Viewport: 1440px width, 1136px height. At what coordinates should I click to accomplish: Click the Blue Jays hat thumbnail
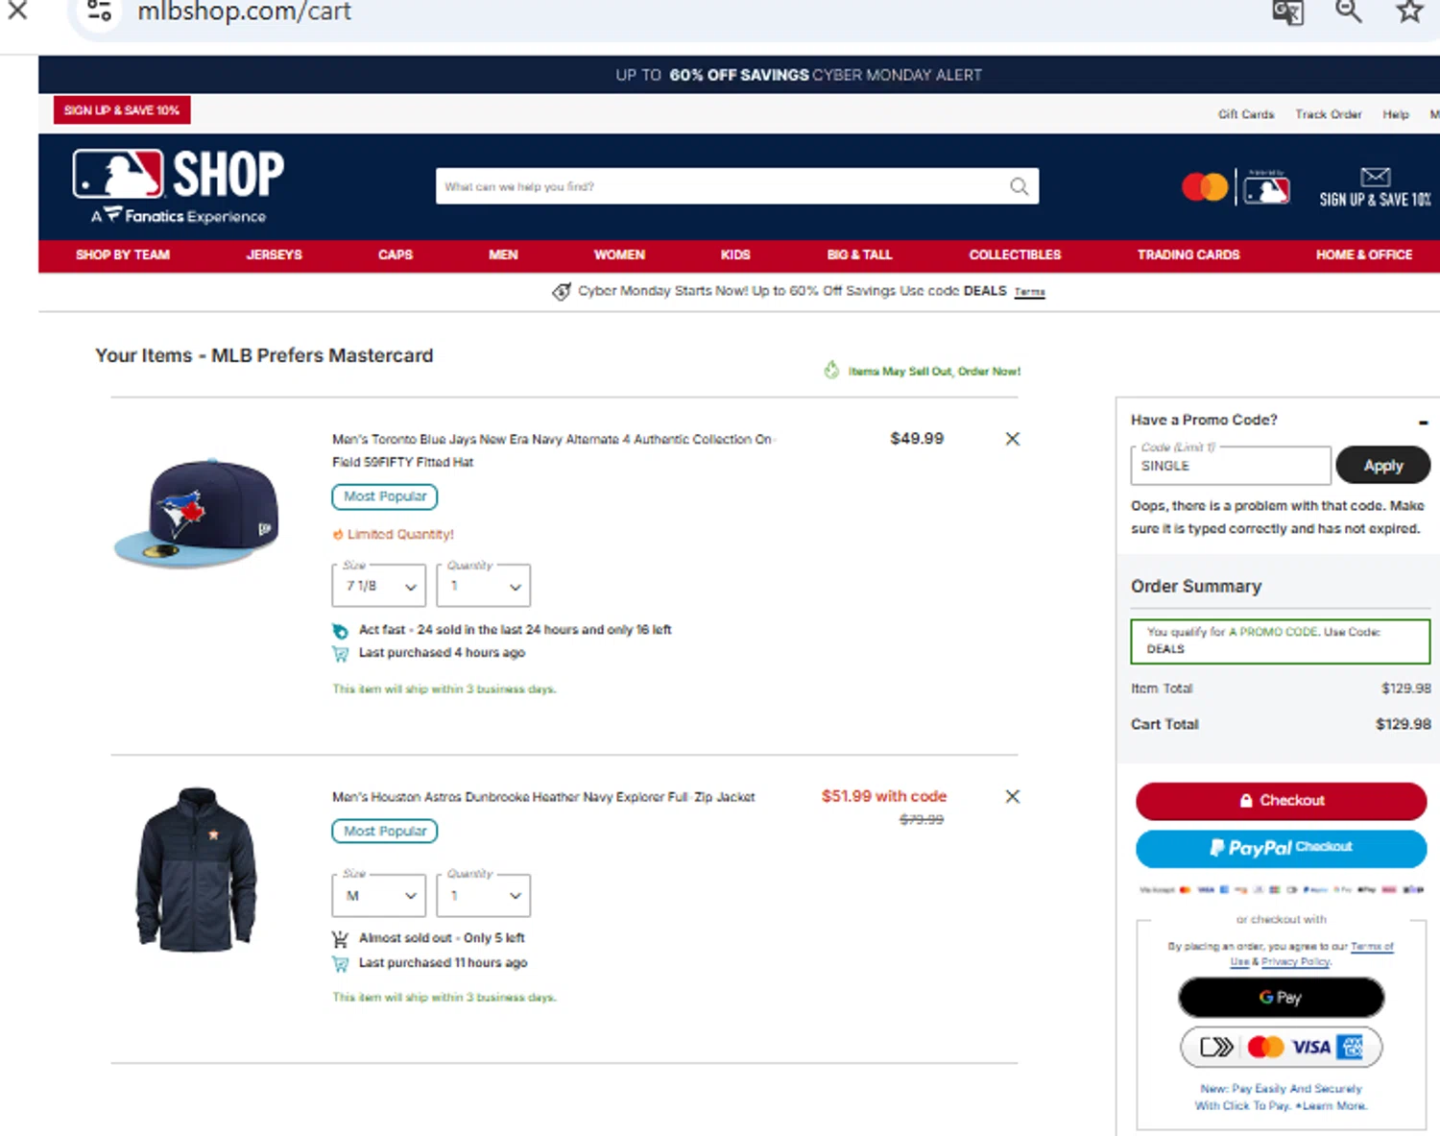pyautogui.click(x=198, y=513)
